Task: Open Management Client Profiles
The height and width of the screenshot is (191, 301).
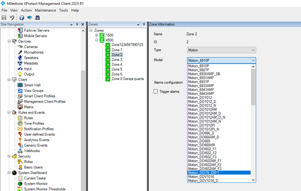Action: 45,102
